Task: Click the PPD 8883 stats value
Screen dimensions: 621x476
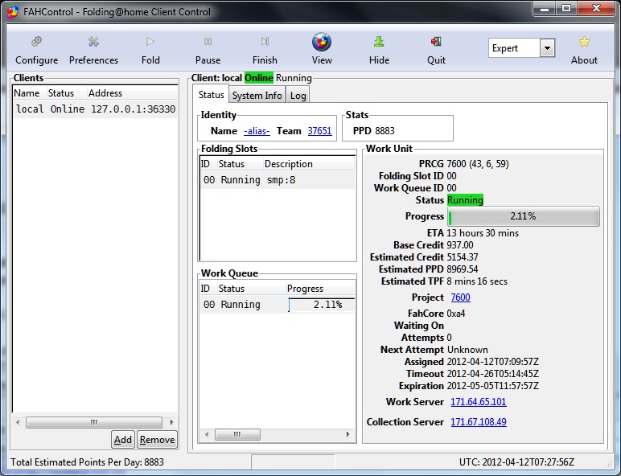Action: coord(385,131)
